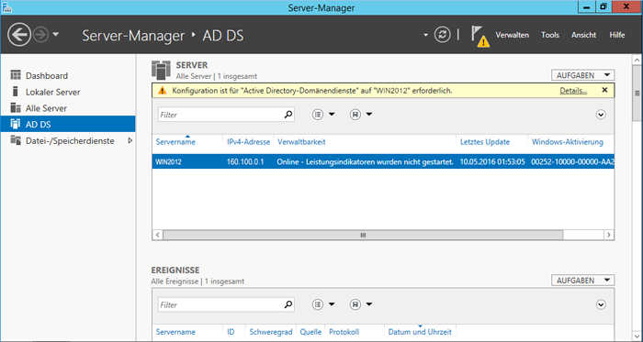643x342 pixels.
Task: Open the navigation history dropdown arrow
Action: [x=56, y=35]
